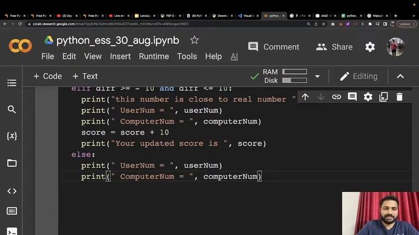Open the user account avatar
Viewport: 419px width, 235px height.
click(395, 47)
